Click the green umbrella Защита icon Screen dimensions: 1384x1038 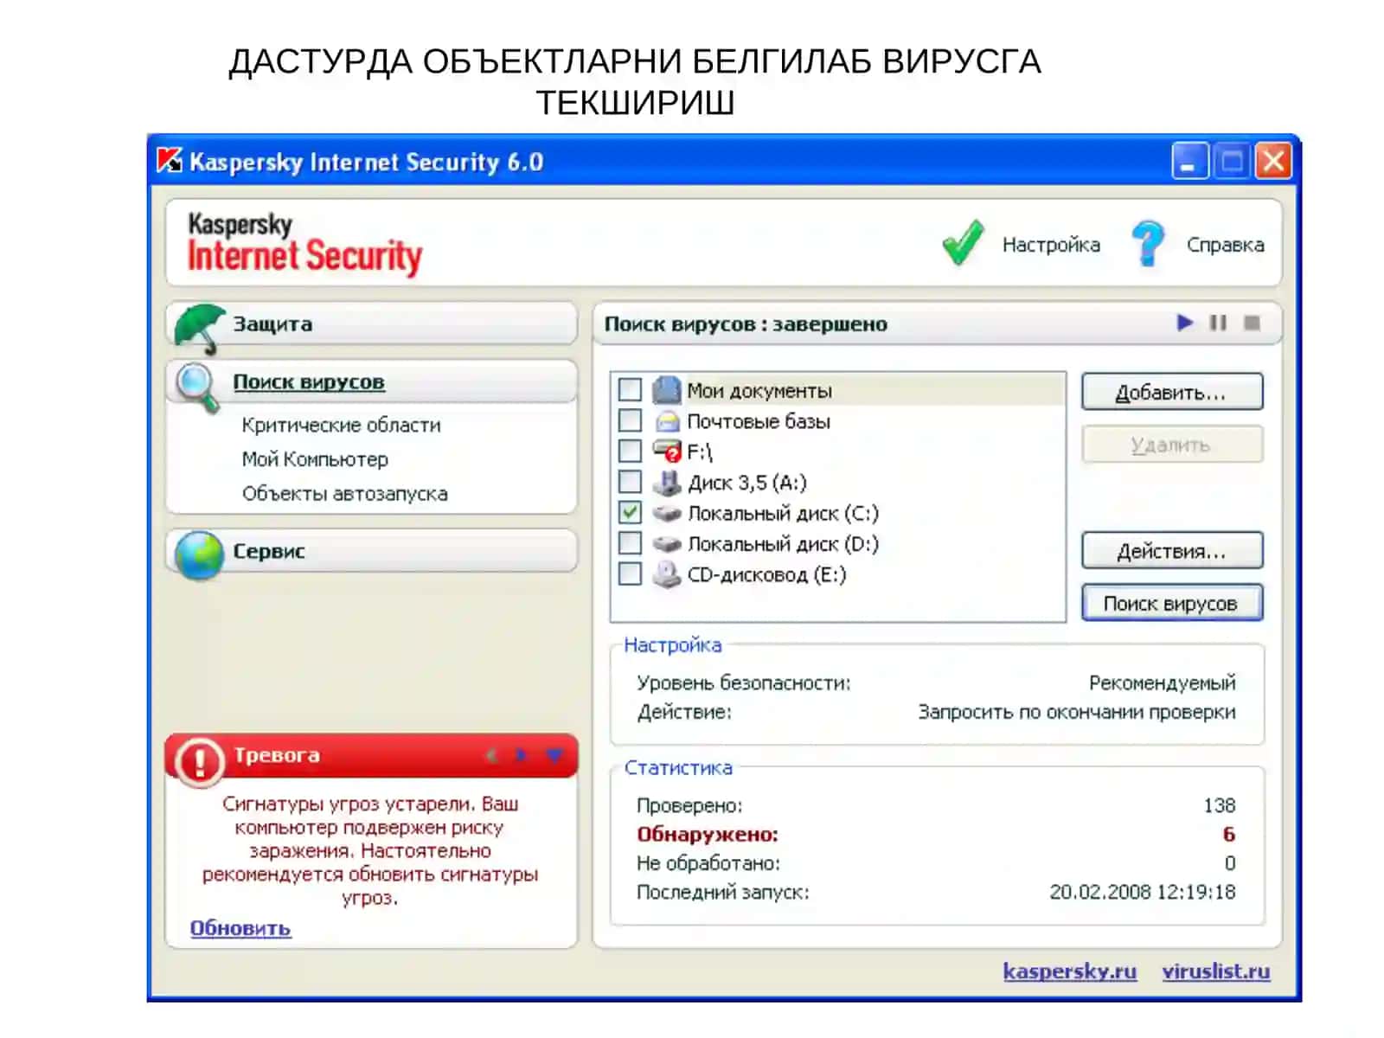click(x=199, y=327)
